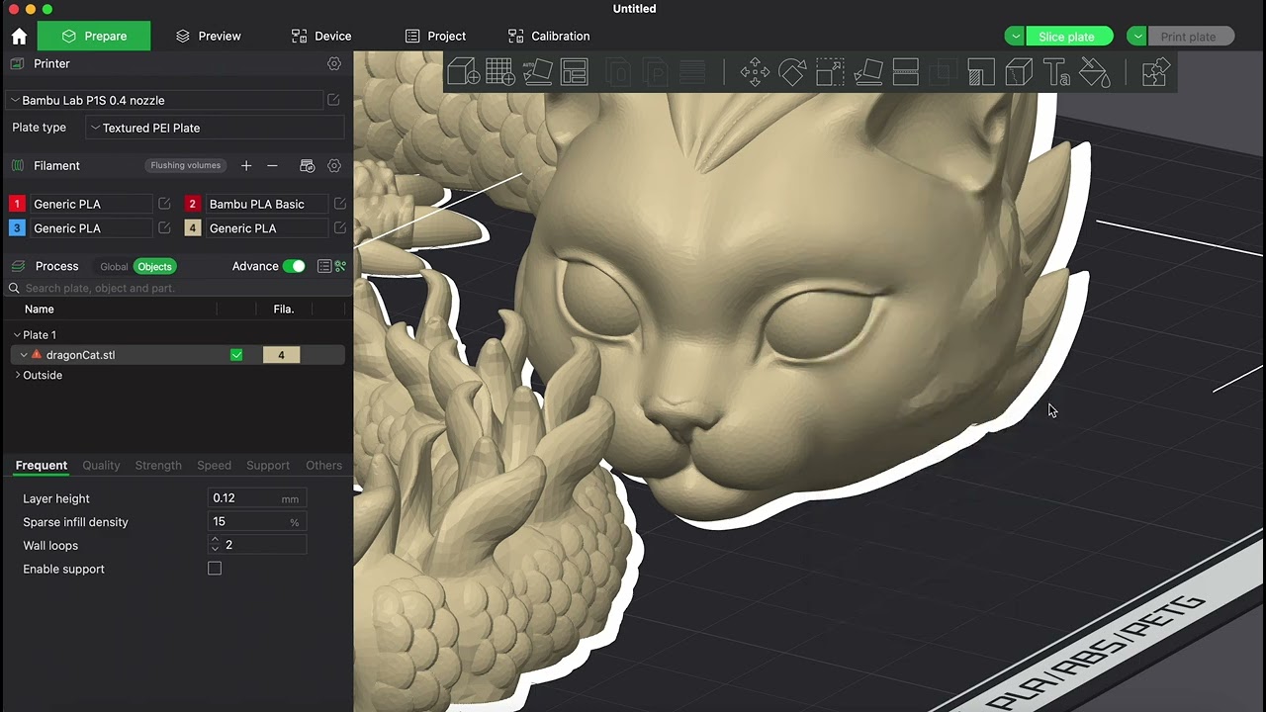The image size is (1266, 712).
Task: Edit filament 2 Bambu PLA Basic preset
Action: pos(339,204)
